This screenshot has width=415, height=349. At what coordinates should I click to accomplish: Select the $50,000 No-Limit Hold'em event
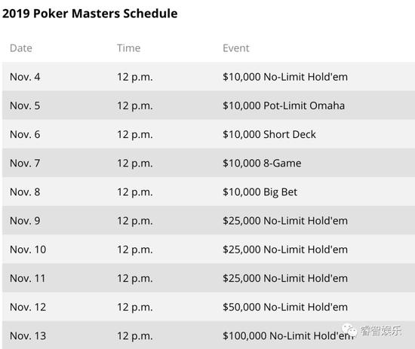[x=285, y=308]
